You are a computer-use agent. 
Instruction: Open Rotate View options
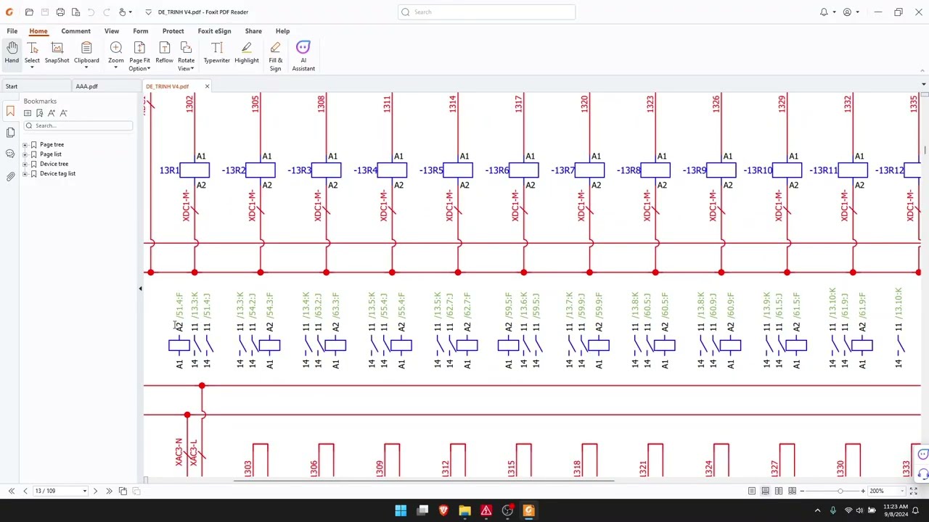tap(186, 57)
